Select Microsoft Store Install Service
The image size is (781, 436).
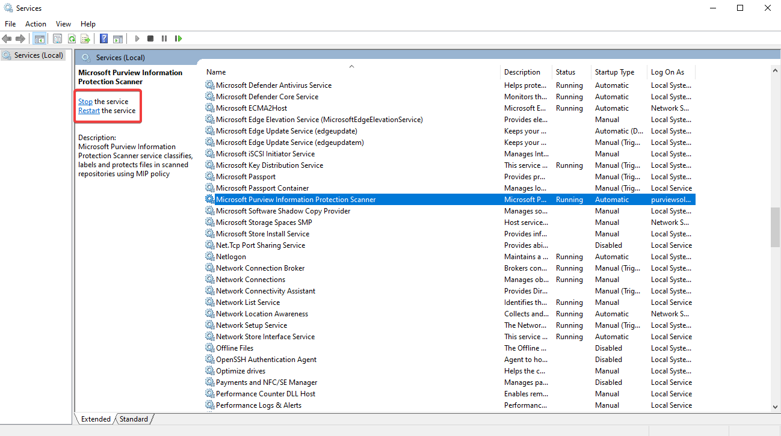click(x=262, y=234)
